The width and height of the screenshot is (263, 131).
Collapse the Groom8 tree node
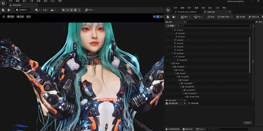click(173, 53)
